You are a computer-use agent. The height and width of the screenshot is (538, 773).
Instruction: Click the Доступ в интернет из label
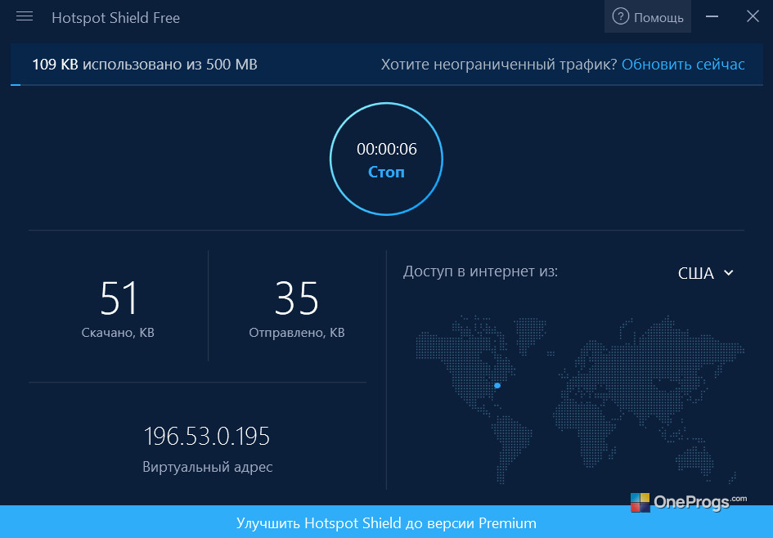tap(480, 271)
